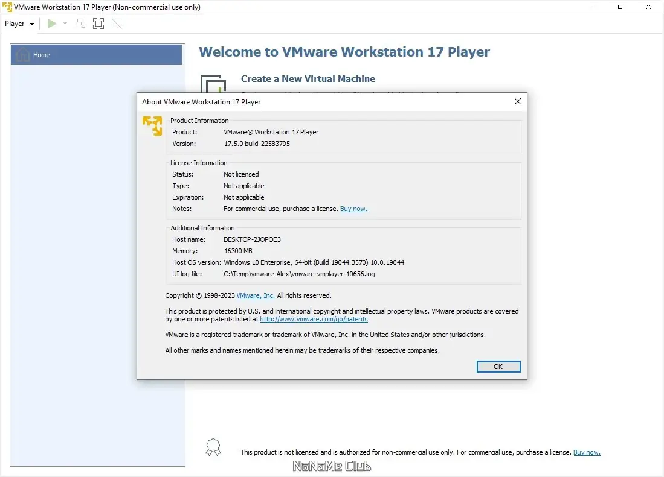Select Home in the library sidebar
The height and width of the screenshot is (477, 664).
coord(96,55)
